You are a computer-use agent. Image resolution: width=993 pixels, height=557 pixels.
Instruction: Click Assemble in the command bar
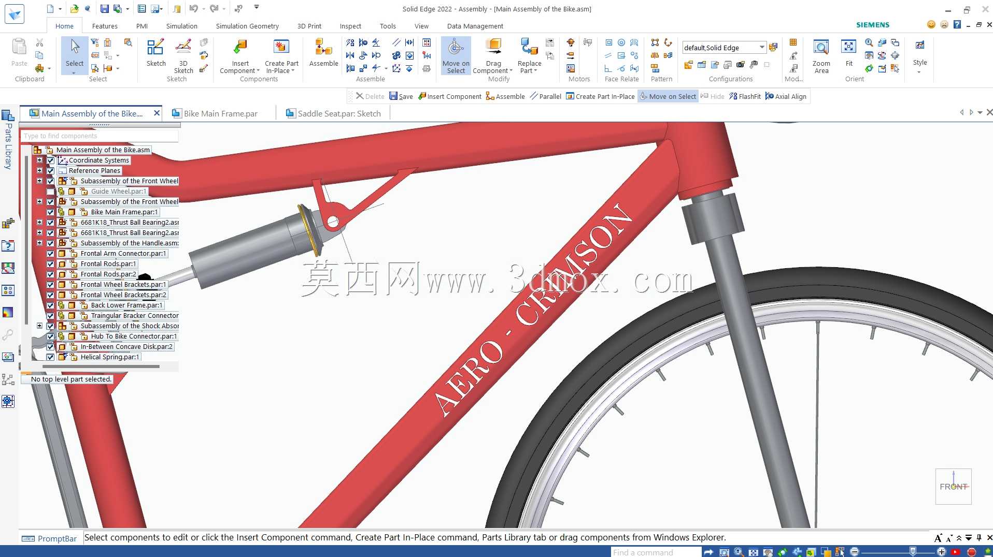point(505,96)
